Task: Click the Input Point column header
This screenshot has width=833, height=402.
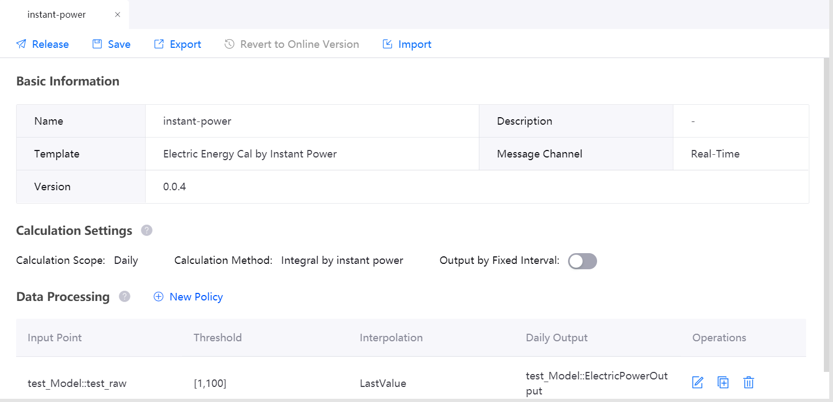Action: [x=55, y=338]
